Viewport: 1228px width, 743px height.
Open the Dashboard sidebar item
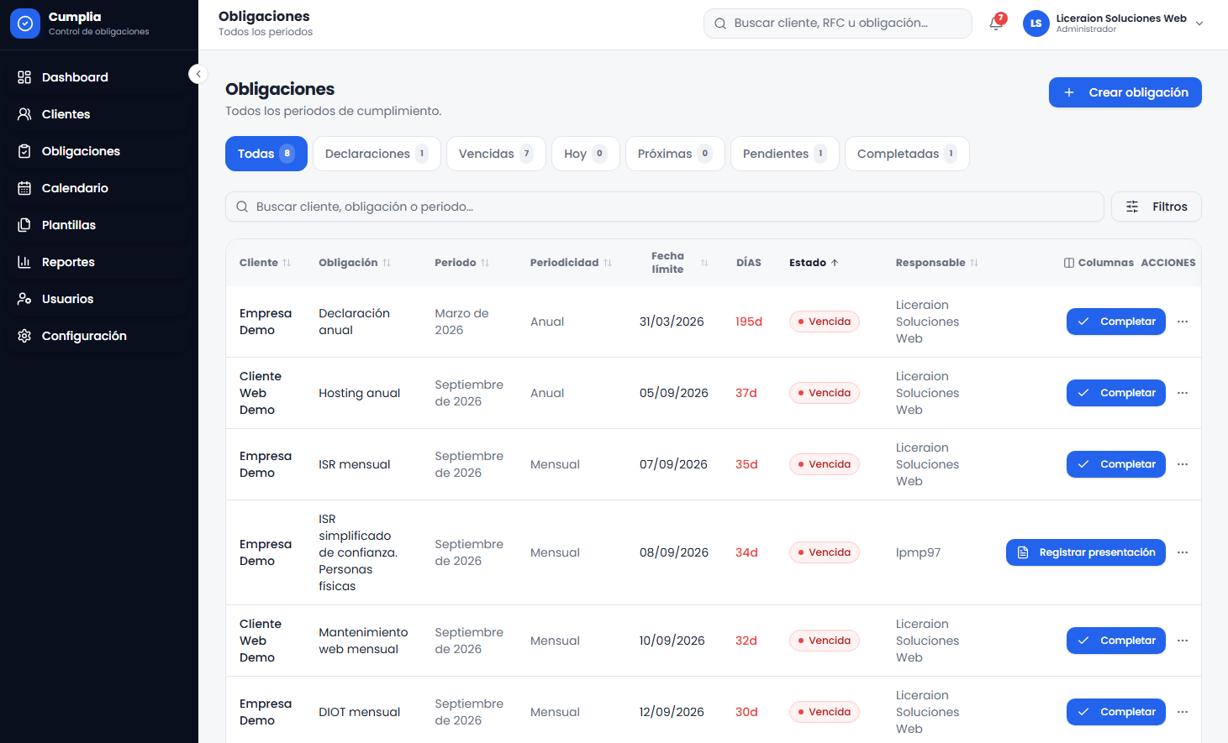99,77
